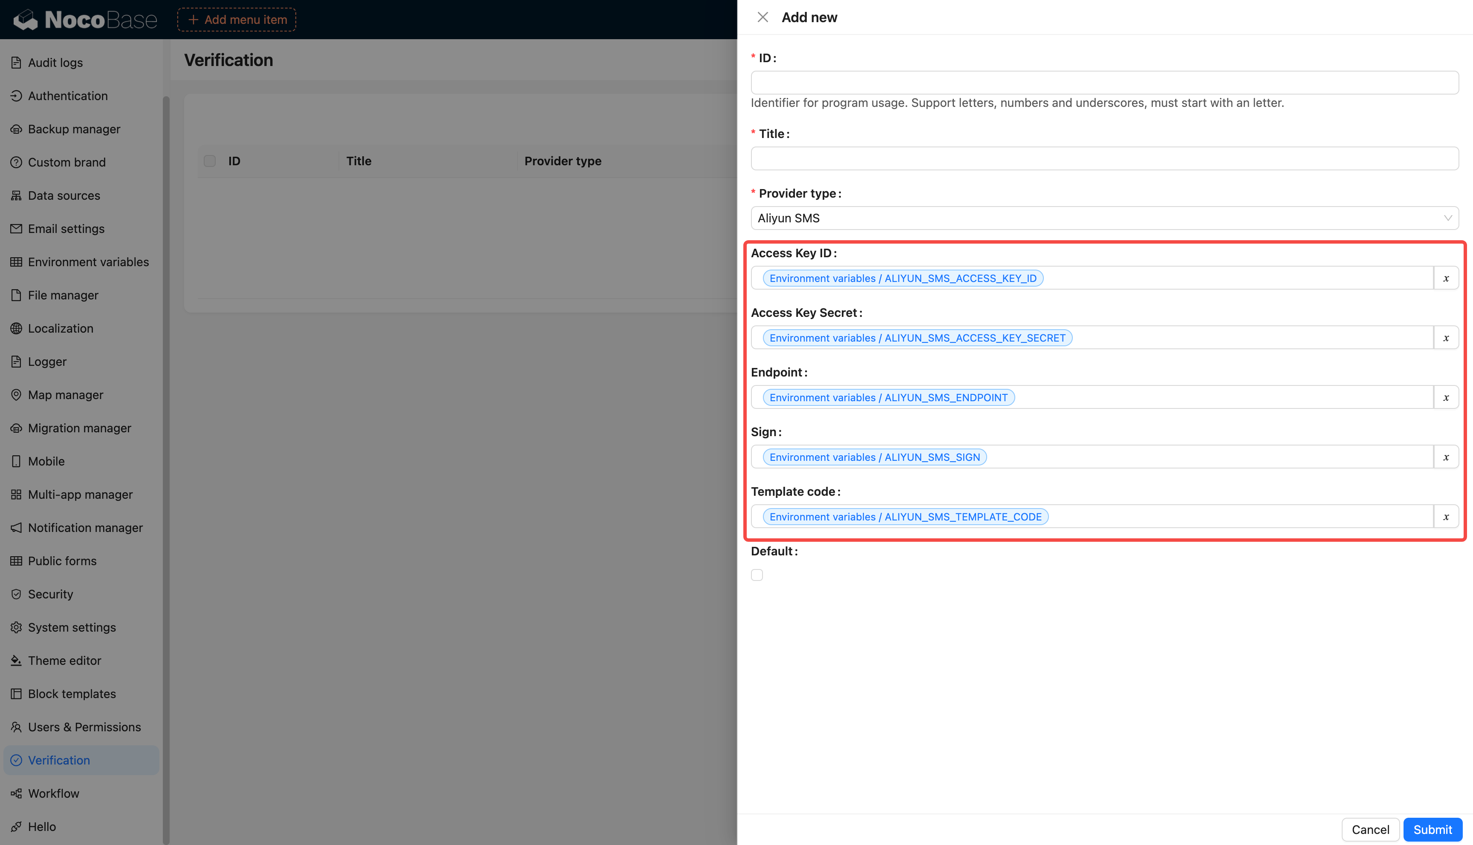1473x845 pixels.
Task: Click the NocoBase logo
Action: pyautogui.click(x=85, y=20)
